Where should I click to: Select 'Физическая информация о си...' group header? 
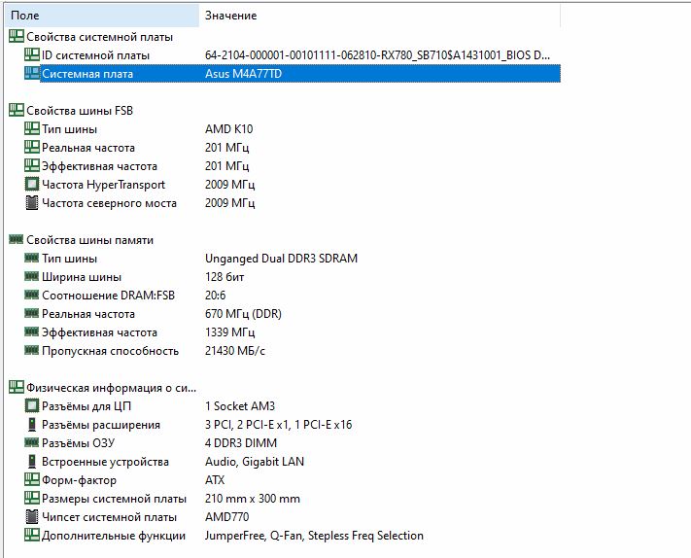112,388
